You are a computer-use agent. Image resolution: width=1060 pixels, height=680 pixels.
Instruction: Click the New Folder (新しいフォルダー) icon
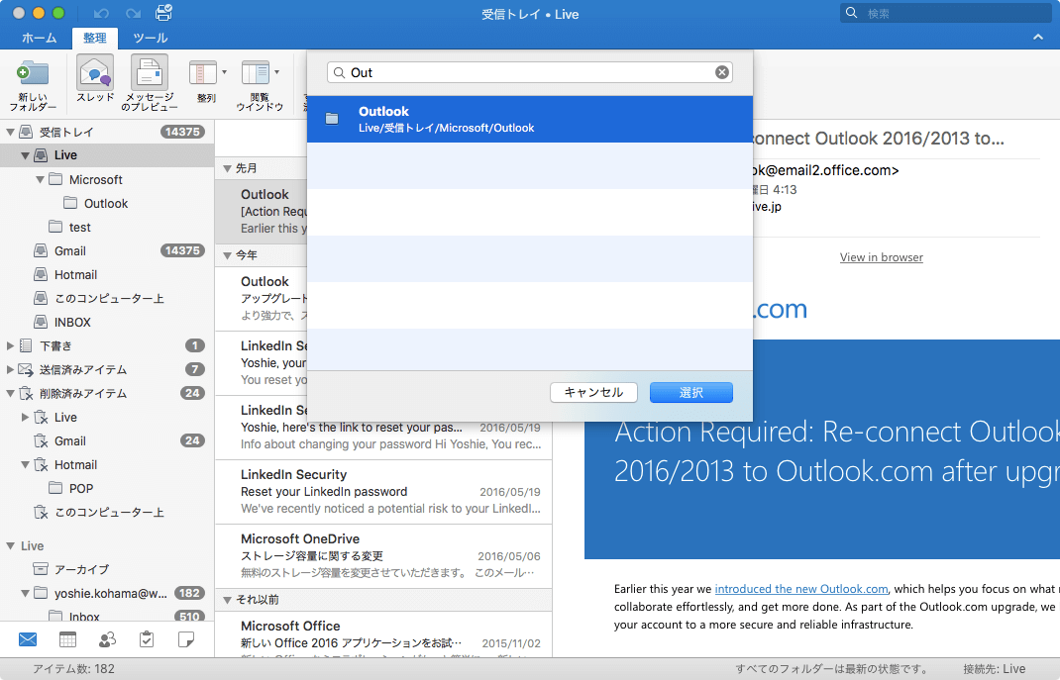click(x=33, y=73)
